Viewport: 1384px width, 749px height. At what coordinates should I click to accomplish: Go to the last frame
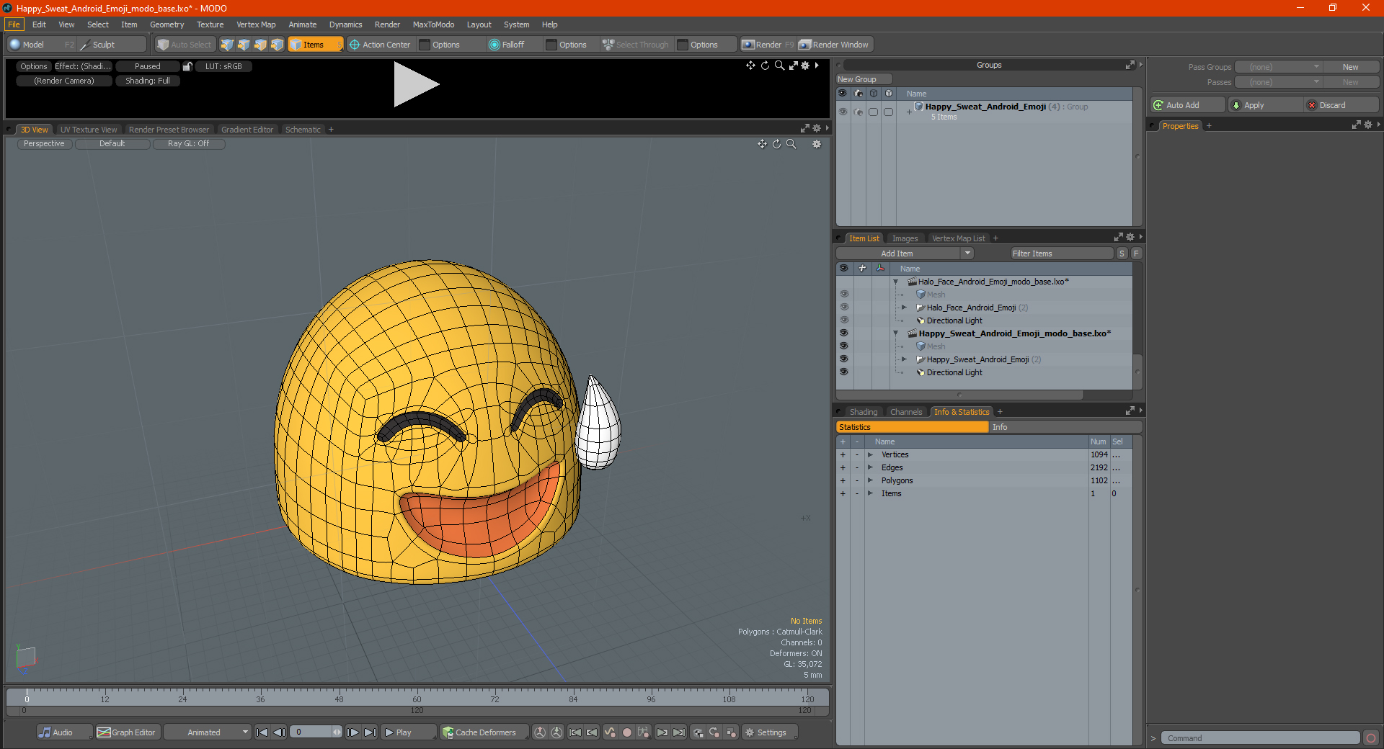tap(370, 732)
